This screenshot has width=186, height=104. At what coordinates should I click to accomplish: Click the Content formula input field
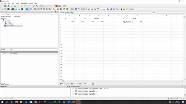click(x=108, y=13)
